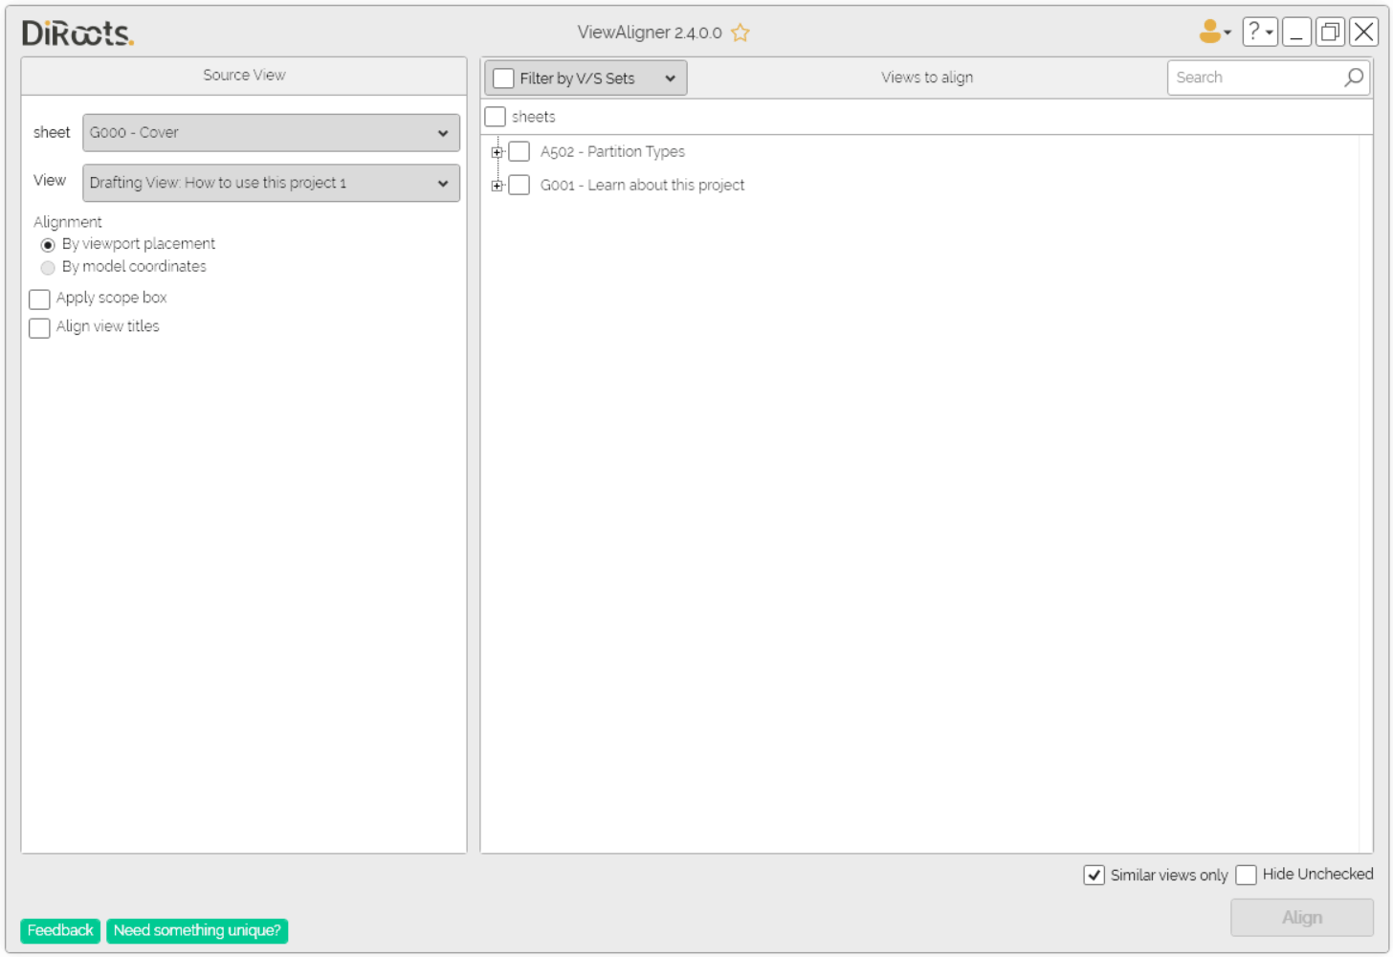Check the Align view titles option
The width and height of the screenshot is (1393, 957).
pos(39,328)
